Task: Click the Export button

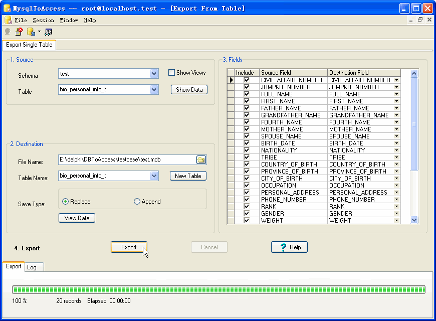Action: [x=129, y=247]
